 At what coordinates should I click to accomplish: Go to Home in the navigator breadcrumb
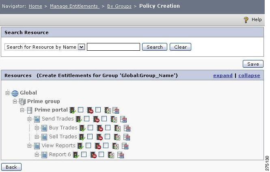coord(35,6)
